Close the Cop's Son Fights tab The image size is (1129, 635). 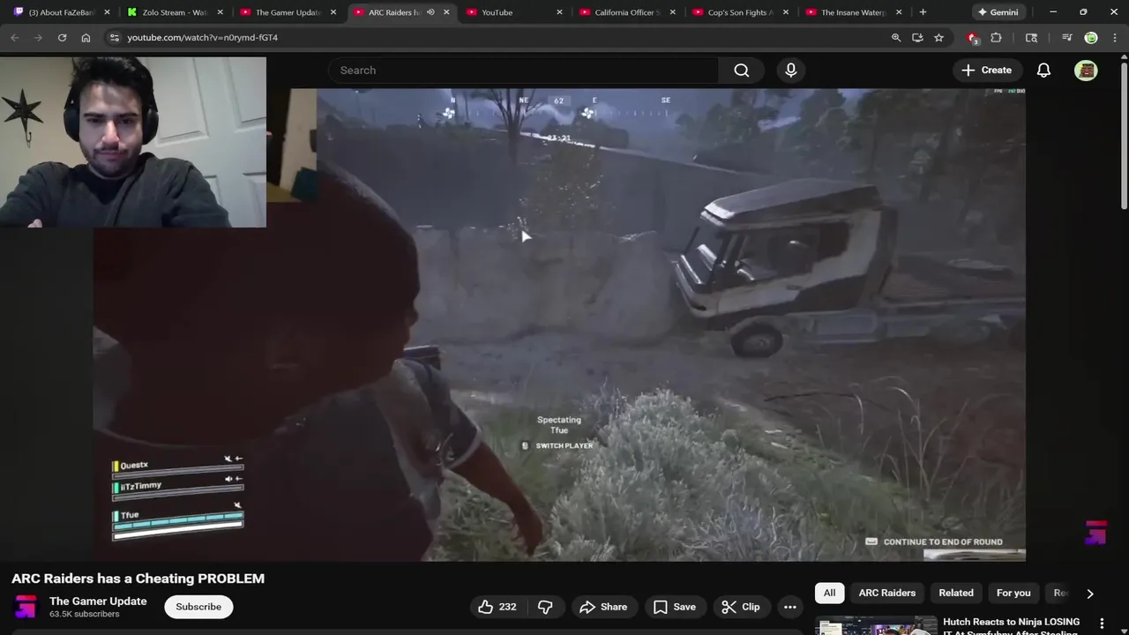[x=786, y=12]
